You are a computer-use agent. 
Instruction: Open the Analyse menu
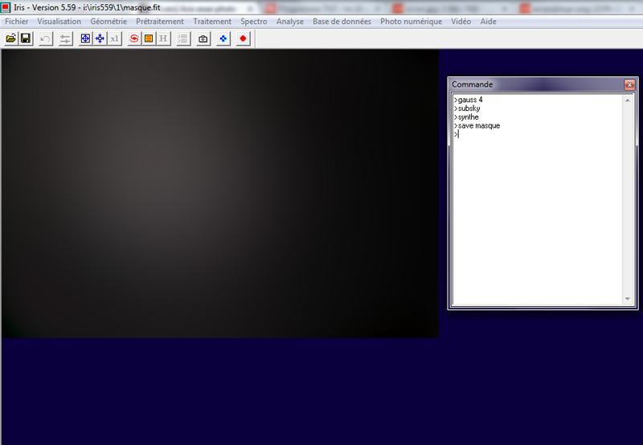point(290,22)
